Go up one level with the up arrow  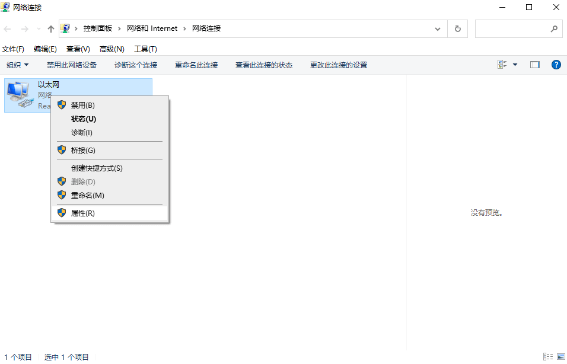point(50,28)
